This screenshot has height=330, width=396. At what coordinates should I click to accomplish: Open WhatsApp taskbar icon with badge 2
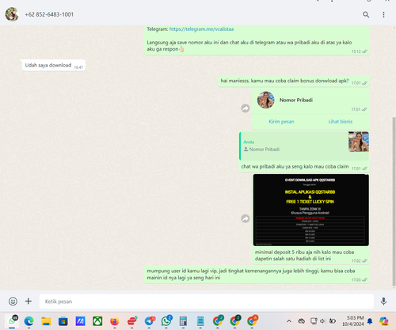[x=166, y=321]
